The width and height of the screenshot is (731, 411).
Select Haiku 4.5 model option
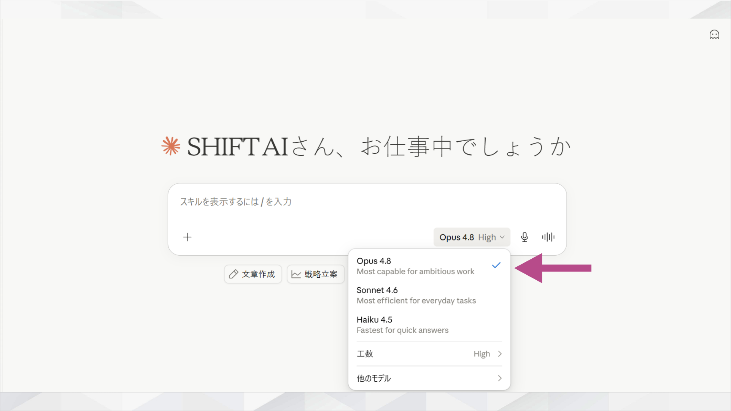pyautogui.click(x=429, y=325)
